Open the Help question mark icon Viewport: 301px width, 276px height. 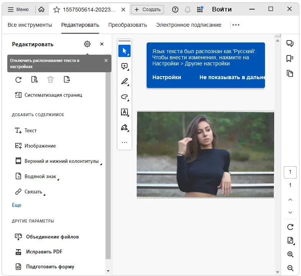pyautogui.click(x=175, y=10)
